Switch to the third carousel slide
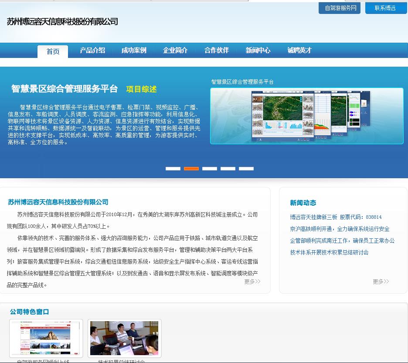408x363 pixels. click(x=210, y=169)
